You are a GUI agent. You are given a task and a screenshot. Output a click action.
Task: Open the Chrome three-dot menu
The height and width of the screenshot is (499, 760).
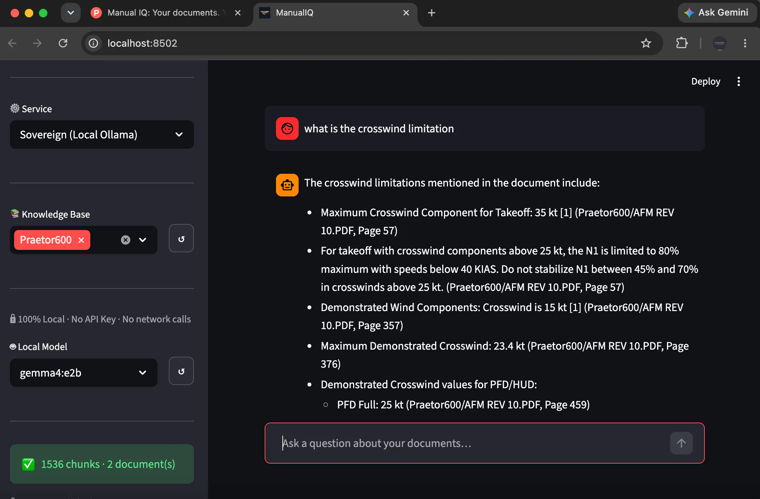coord(745,43)
